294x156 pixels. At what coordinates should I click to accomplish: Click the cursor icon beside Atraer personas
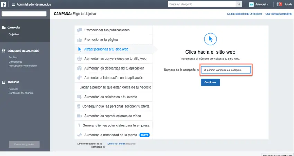(x=80, y=49)
